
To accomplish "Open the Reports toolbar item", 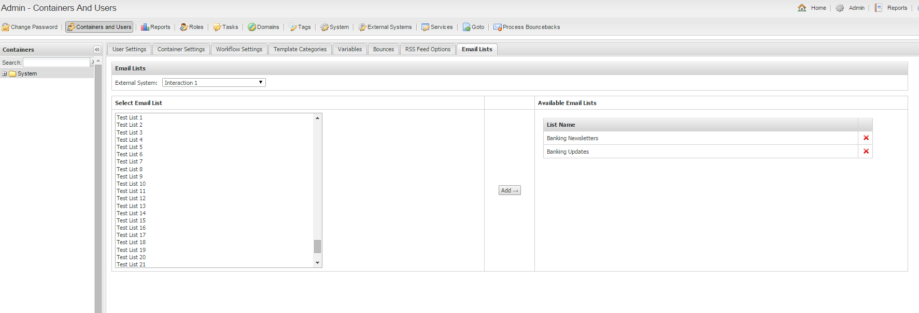I will (155, 27).
